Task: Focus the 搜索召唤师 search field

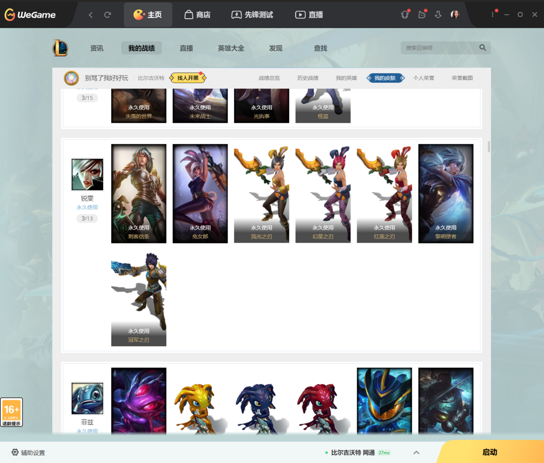Action: [x=441, y=48]
